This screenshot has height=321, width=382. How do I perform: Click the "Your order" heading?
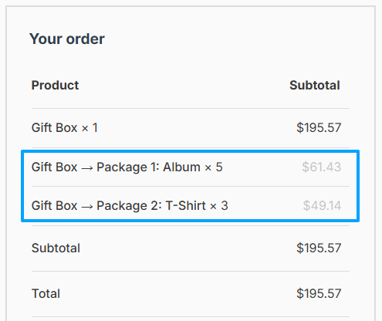click(x=67, y=39)
